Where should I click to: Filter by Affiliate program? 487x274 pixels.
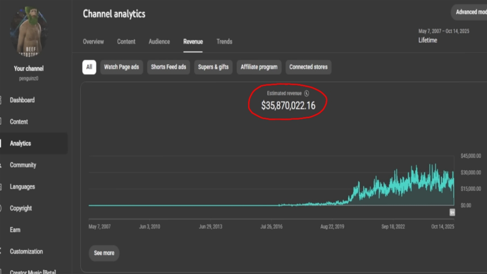(259, 67)
